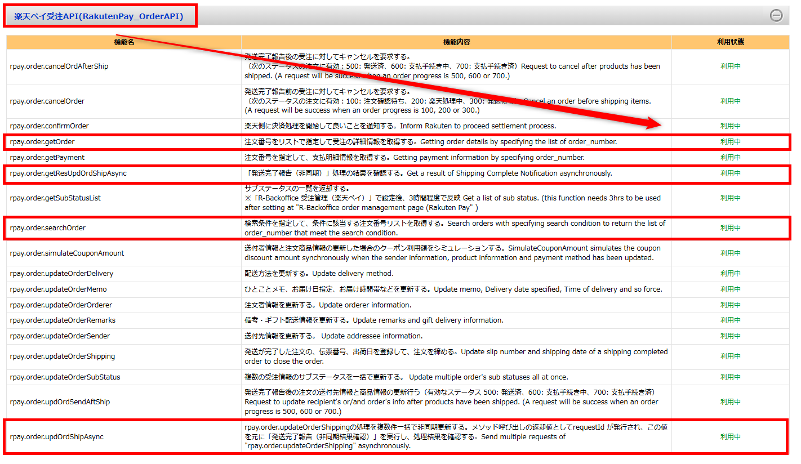Click 利用中 status in rpay.order.updateOrderShipping row

(x=730, y=356)
